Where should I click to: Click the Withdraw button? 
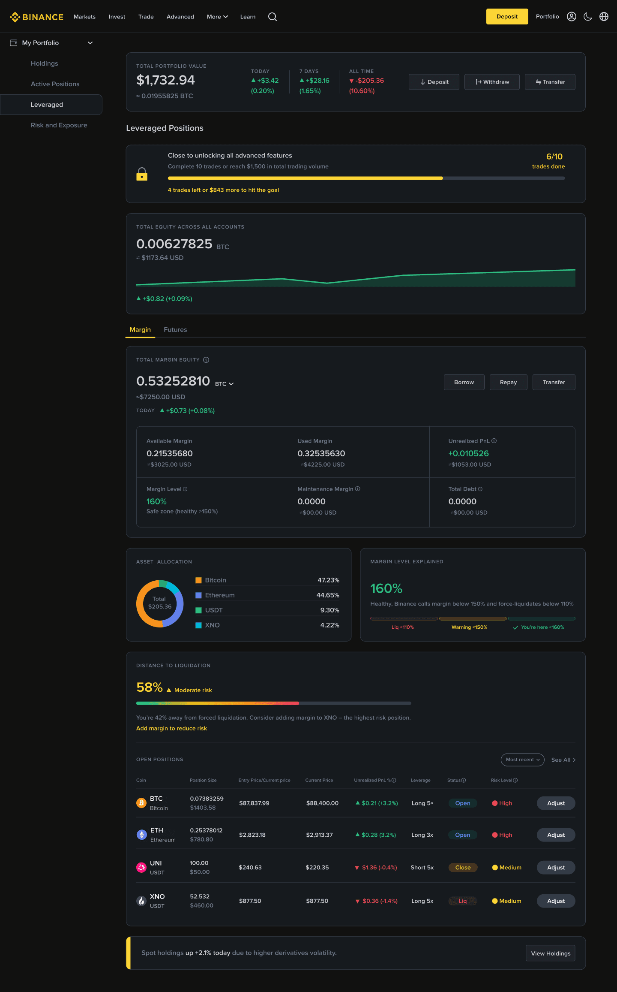492,82
